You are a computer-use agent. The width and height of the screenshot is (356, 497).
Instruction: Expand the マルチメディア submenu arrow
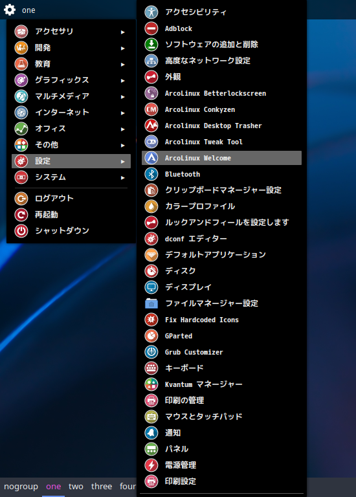click(x=123, y=96)
